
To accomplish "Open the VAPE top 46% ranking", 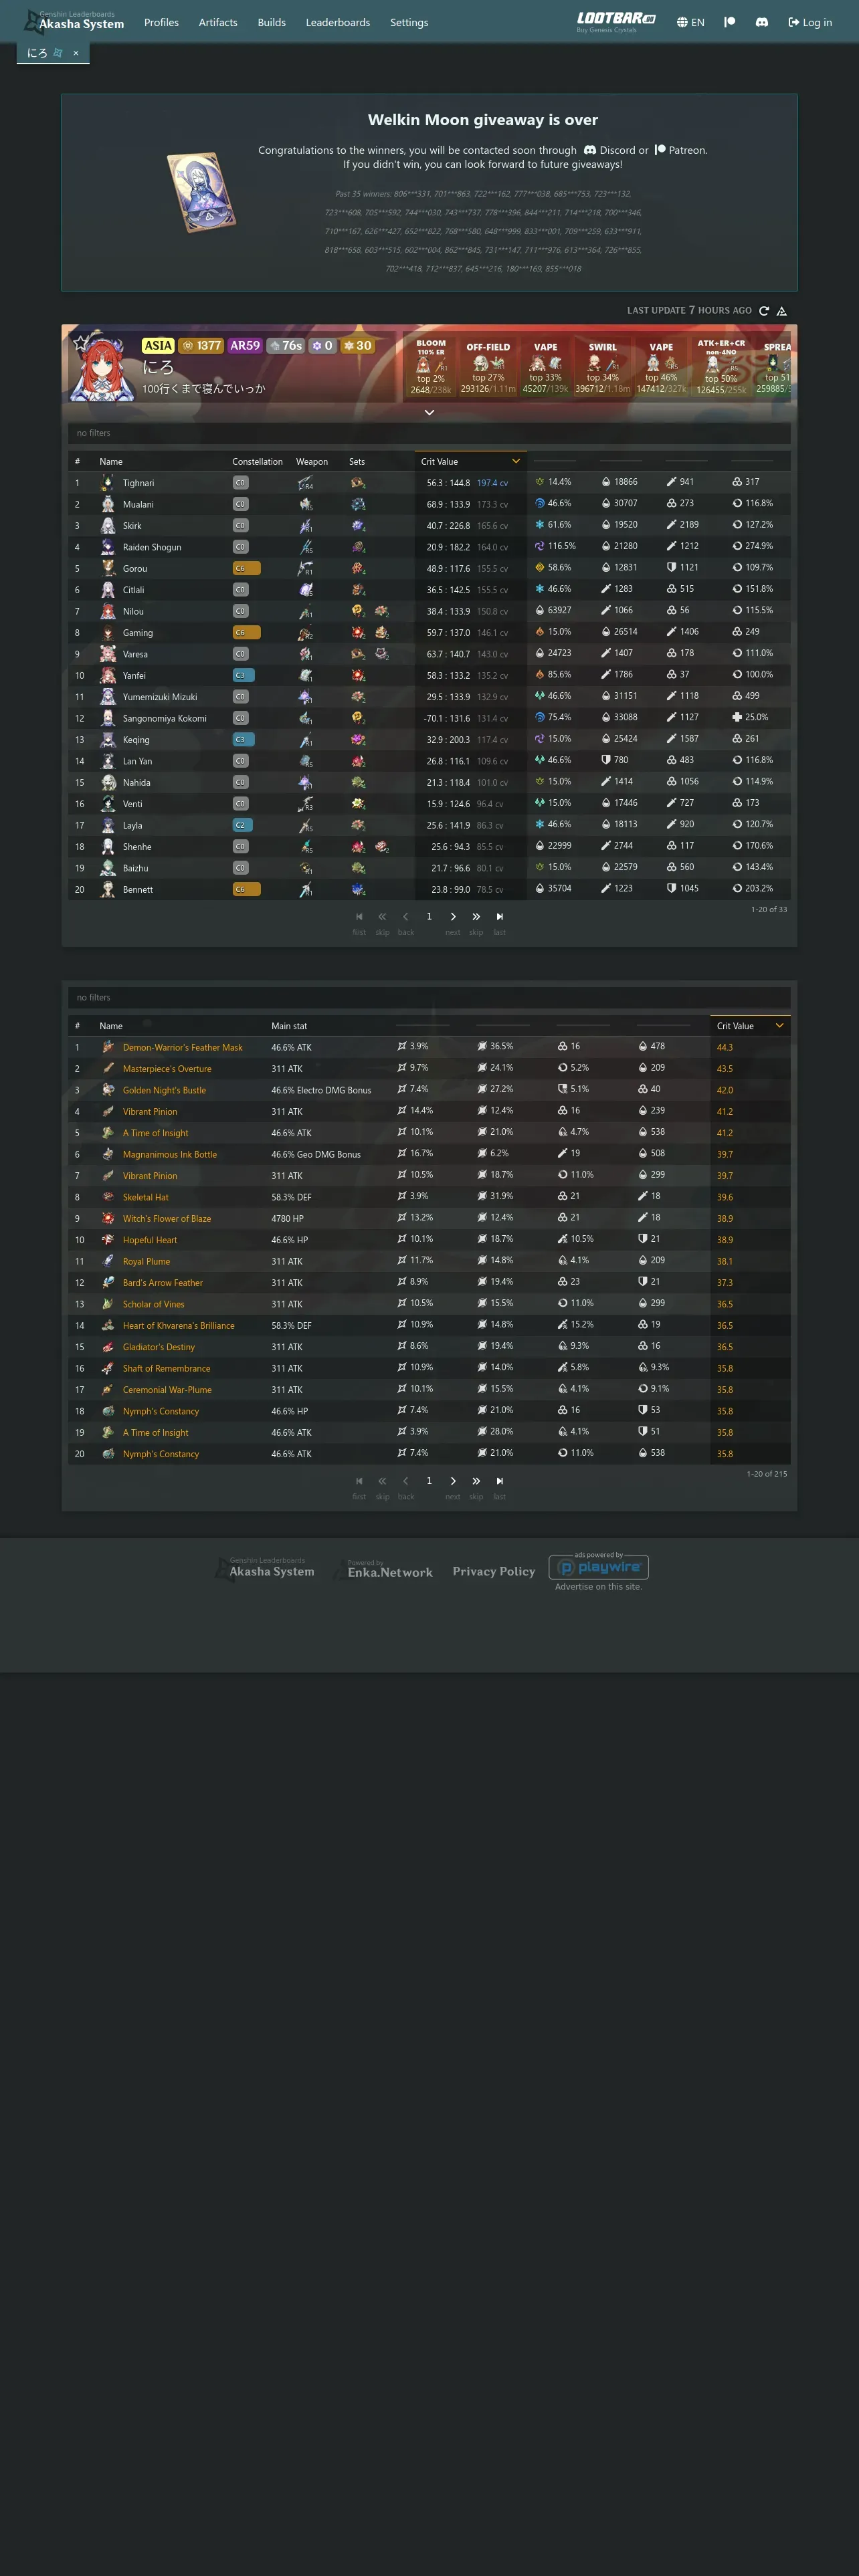I will (x=661, y=366).
